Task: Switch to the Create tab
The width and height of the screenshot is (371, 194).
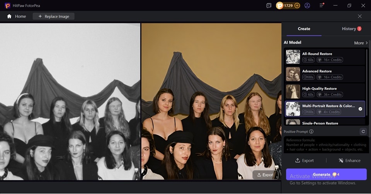Action: (304, 29)
